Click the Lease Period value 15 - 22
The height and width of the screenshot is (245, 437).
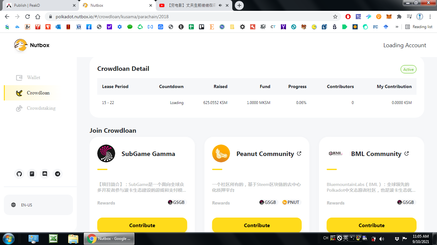(108, 103)
